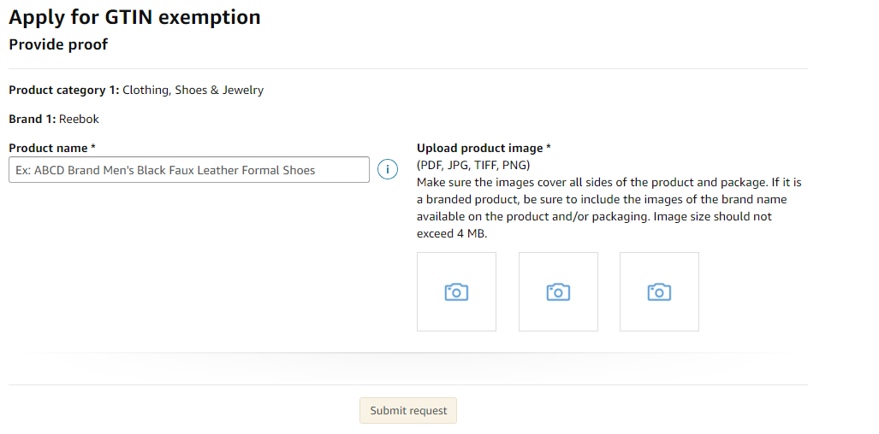Click the "(PDF, JPG, TIFF, PNG)" formats text
The width and height of the screenshot is (879, 434).
coord(473,165)
